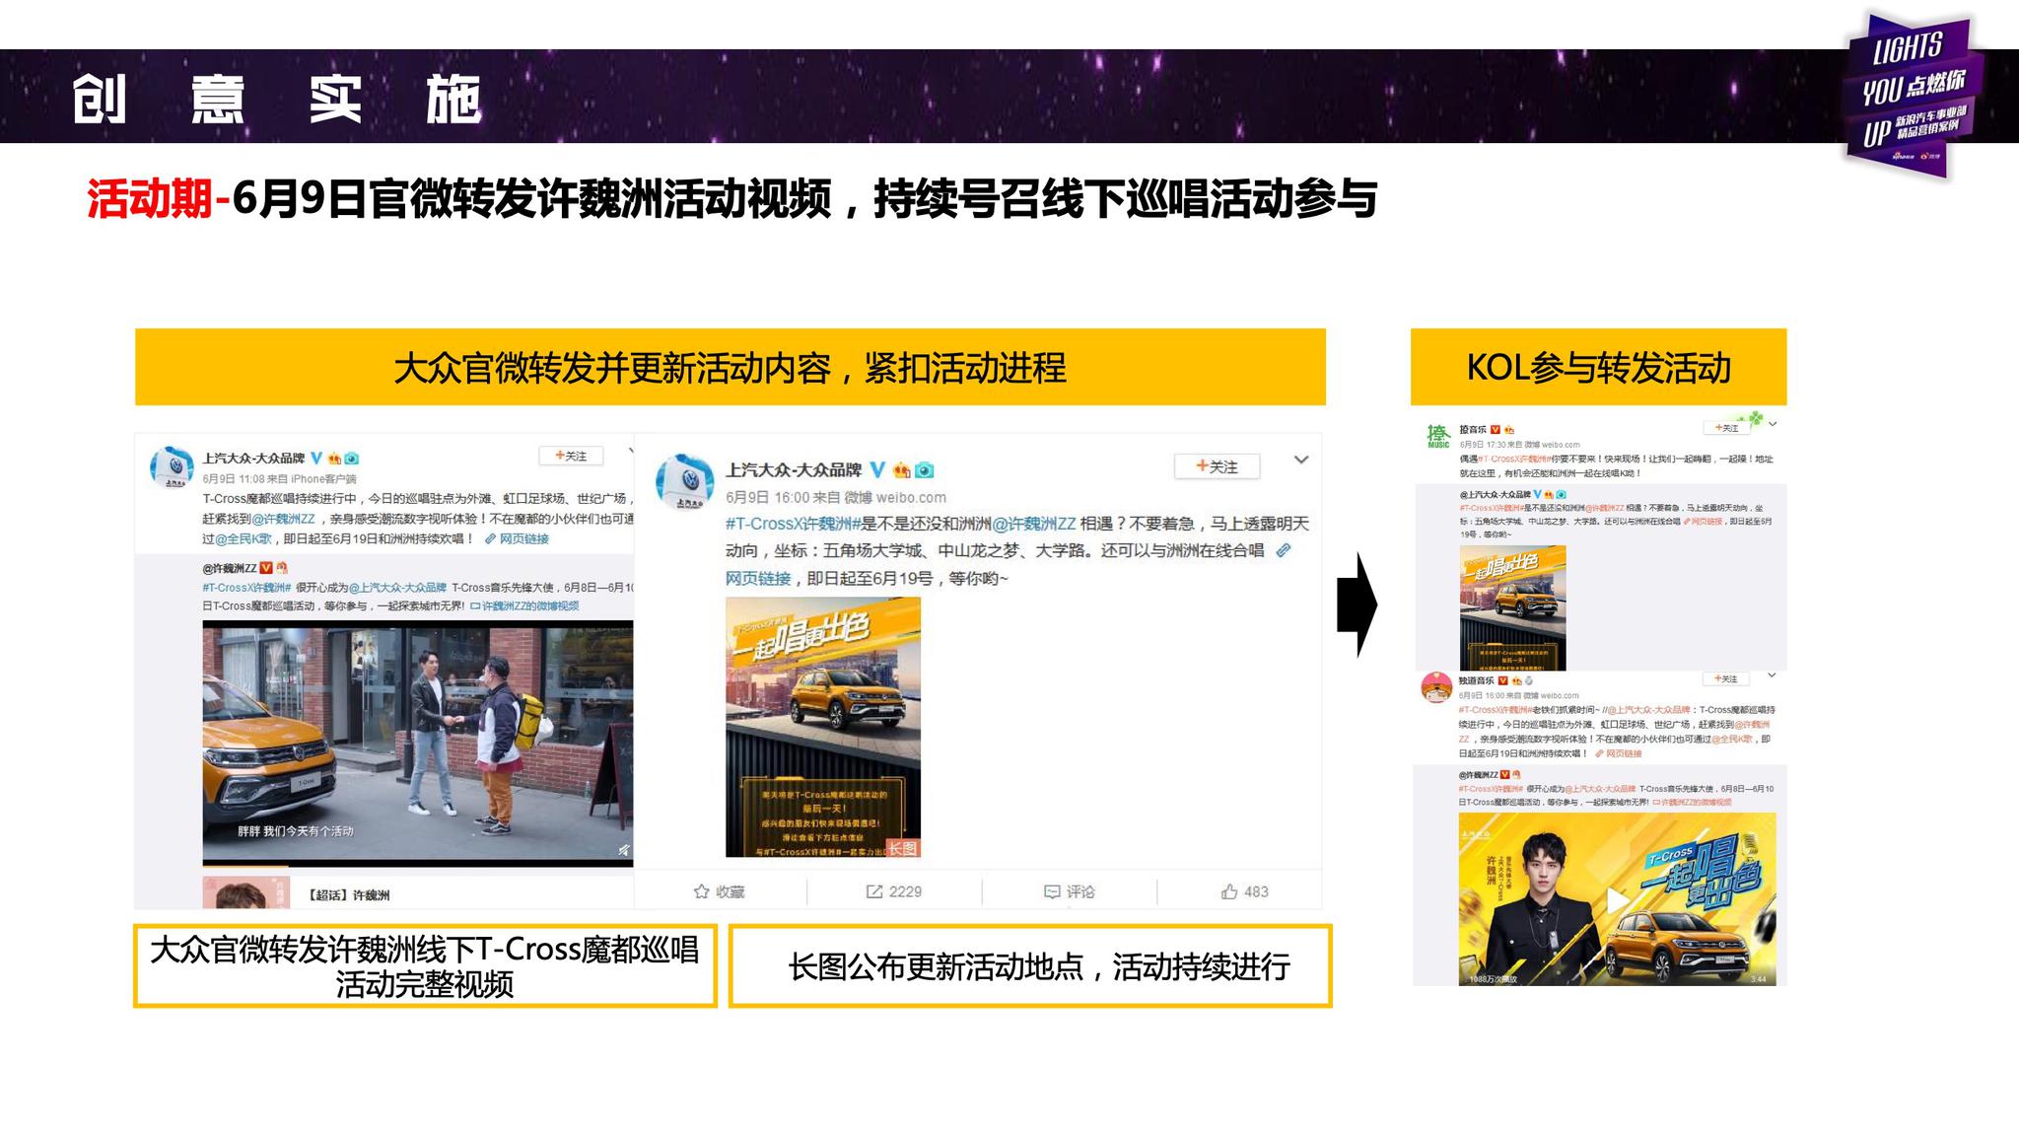The image size is (2019, 1136).
Task: Unmute the street video via the speaker icon
Action: tap(623, 849)
